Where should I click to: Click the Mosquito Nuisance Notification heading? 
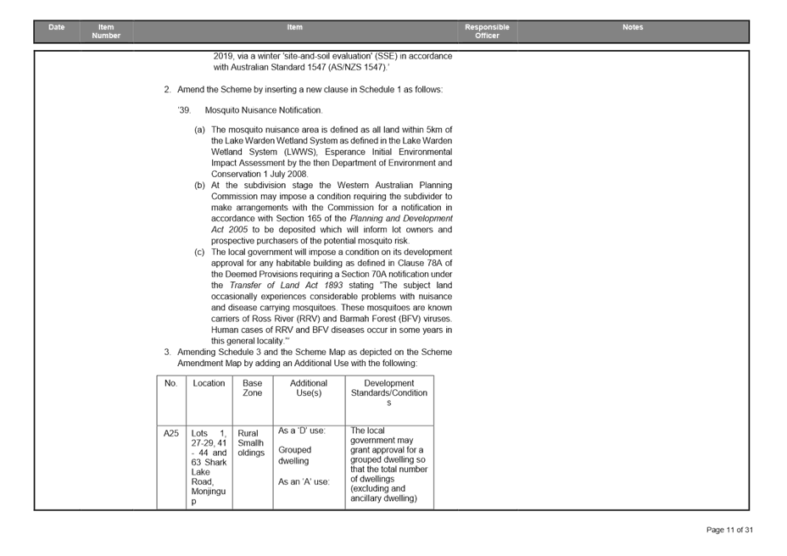coord(263,110)
